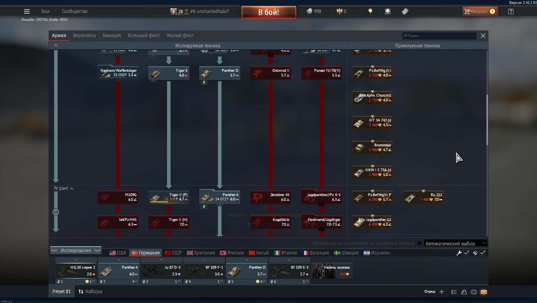Click the ammo auto-refill icon
This screenshot has height=303, width=537.
tap(475, 253)
